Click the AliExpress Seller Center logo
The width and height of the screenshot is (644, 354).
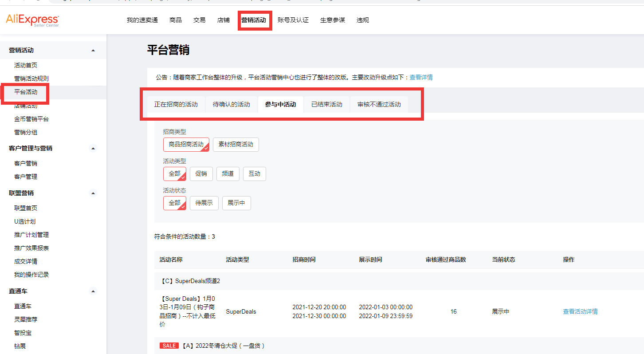[32, 20]
